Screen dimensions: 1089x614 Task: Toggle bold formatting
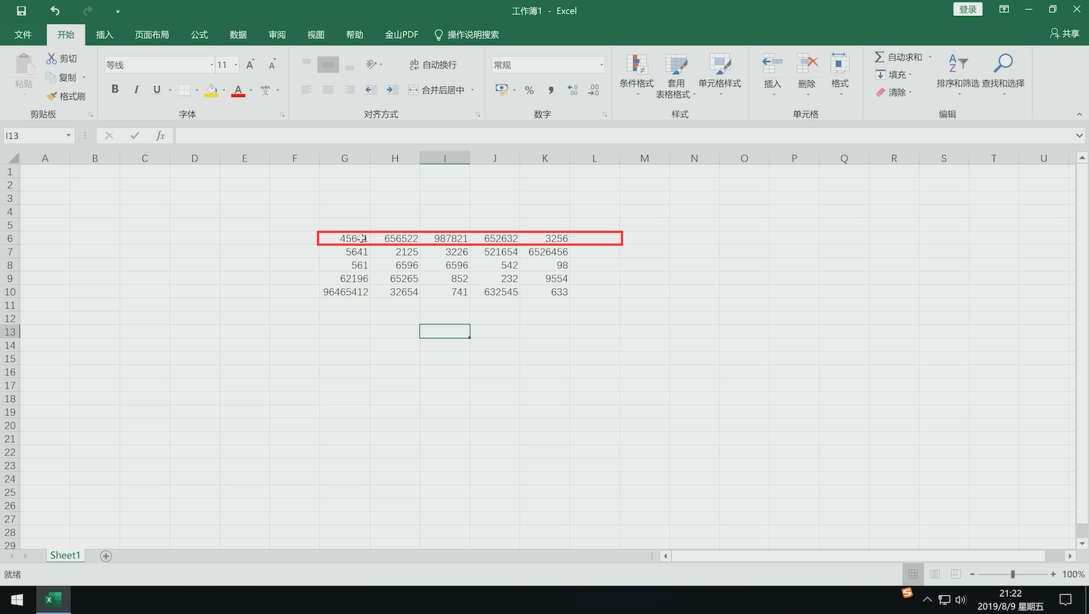[115, 89]
